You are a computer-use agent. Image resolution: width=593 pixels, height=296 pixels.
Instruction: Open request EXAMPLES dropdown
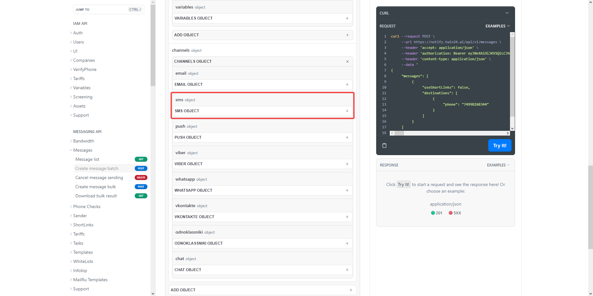(497, 26)
